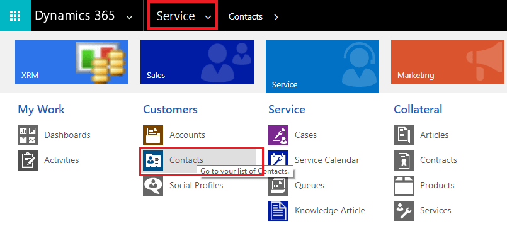The image size is (507, 236).
Task: Click the Contacts breadcrumb label
Action: [x=246, y=16]
